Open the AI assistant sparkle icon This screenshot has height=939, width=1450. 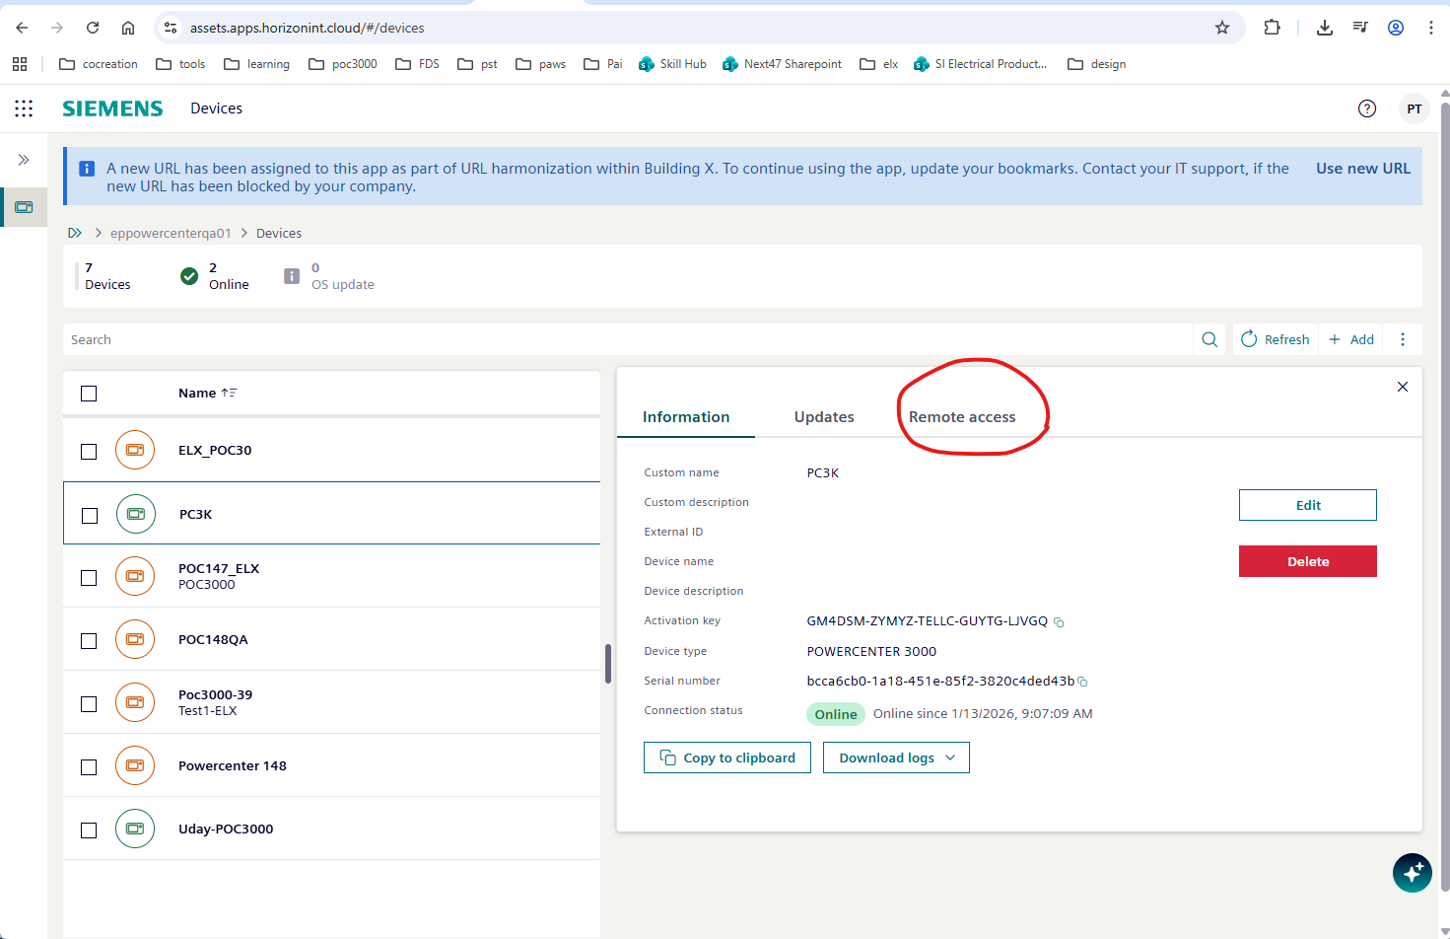1412,873
